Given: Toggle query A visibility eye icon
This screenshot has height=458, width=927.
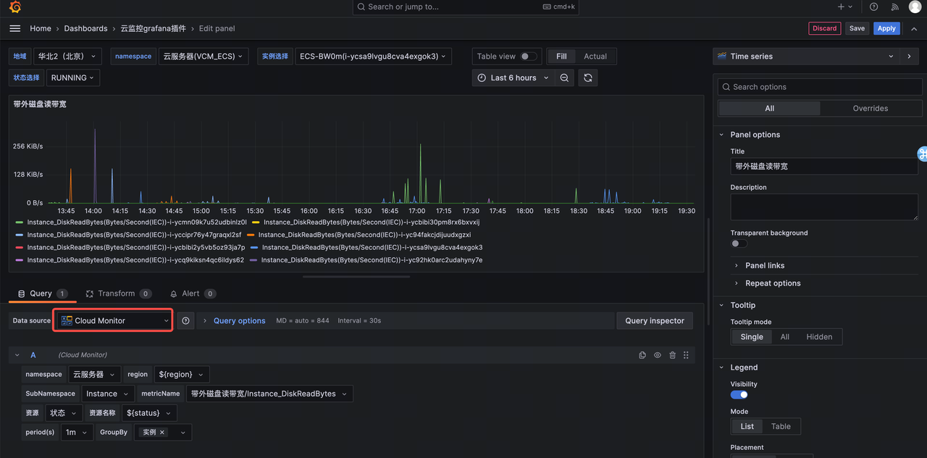Looking at the screenshot, I should pyautogui.click(x=658, y=355).
